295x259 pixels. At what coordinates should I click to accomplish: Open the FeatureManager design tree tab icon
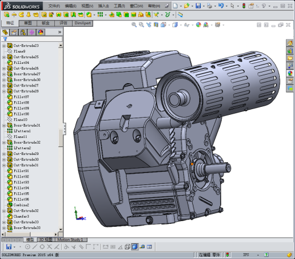(x=5, y=32)
